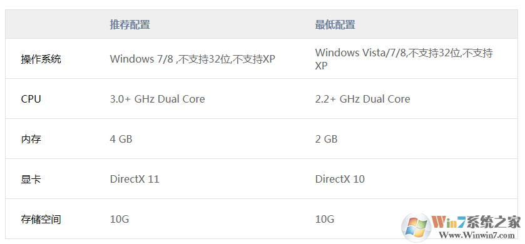The height and width of the screenshot is (244, 525).
Task: Select the minimum 10G storage value
Action: (325, 219)
